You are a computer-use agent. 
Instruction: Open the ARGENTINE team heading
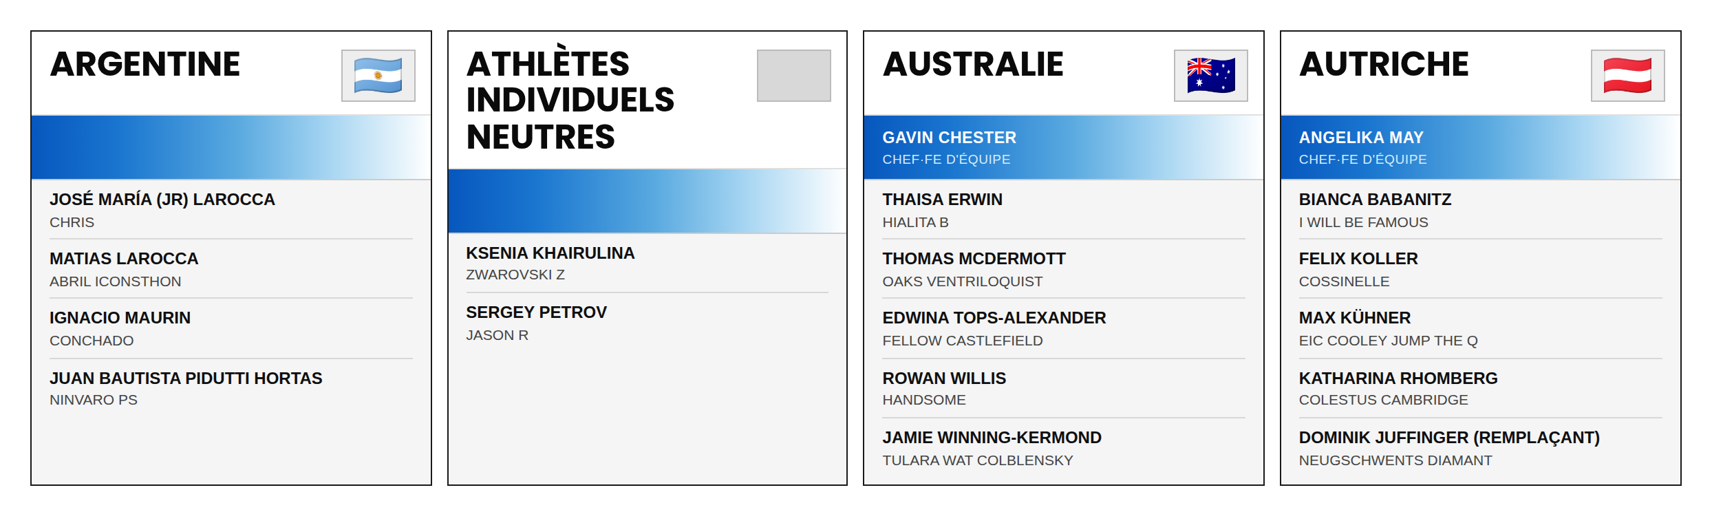coord(145,64)
